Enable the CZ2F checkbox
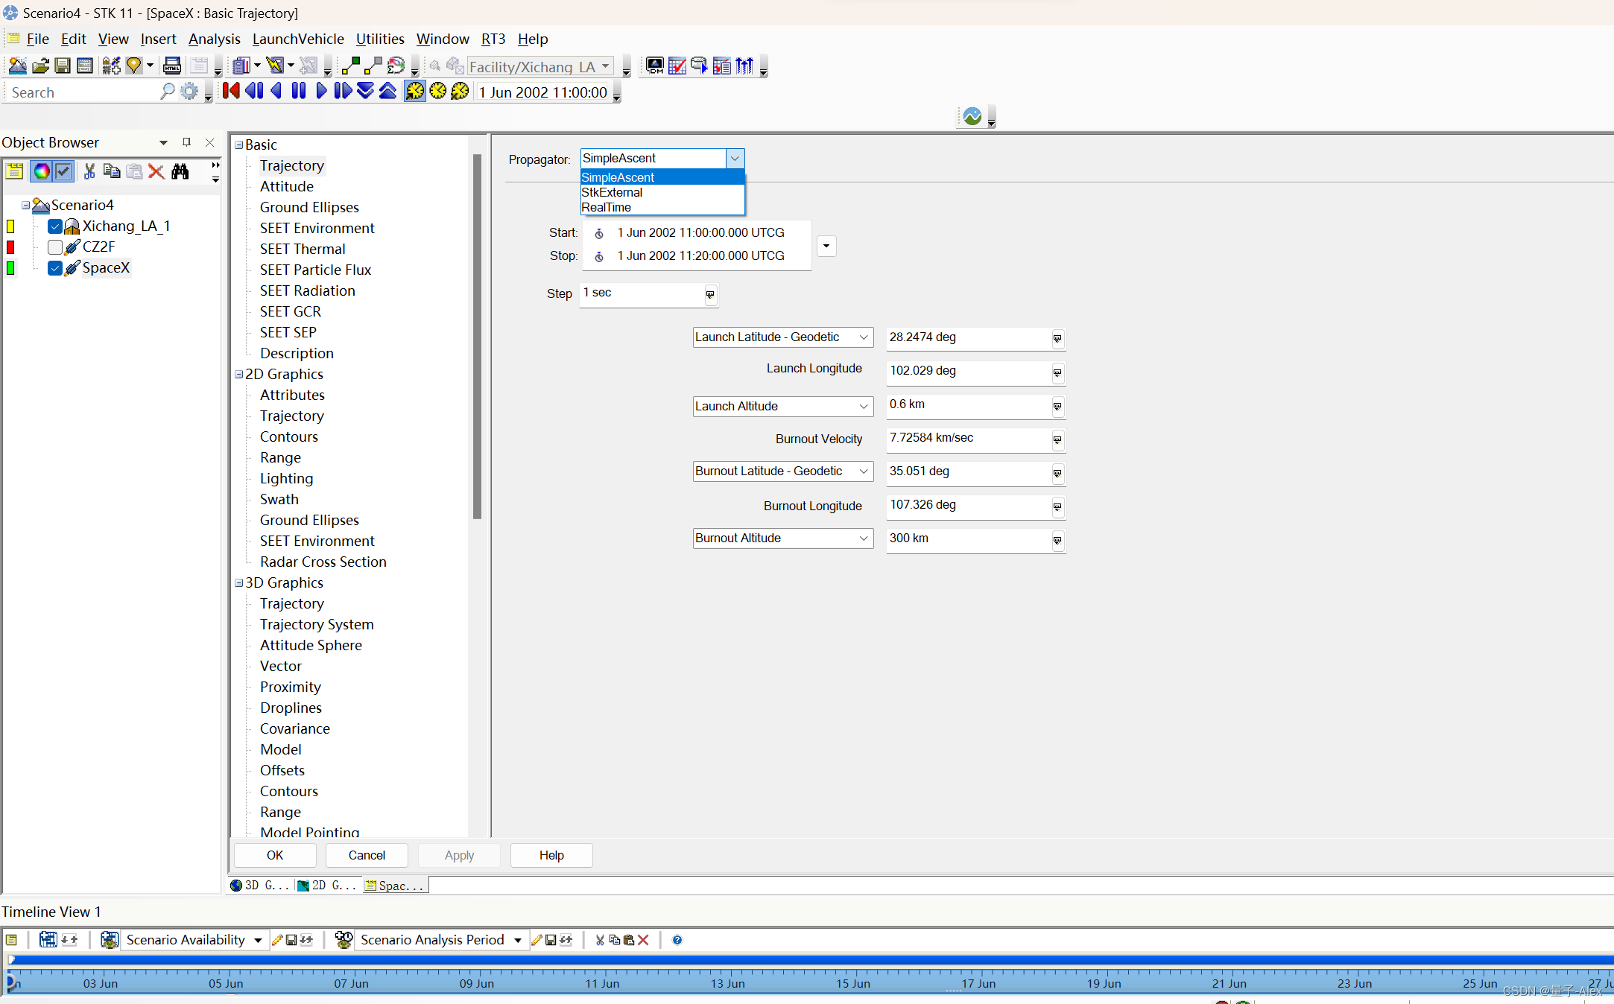Viewport: 1614px width, 1004px height. (55, 247)
